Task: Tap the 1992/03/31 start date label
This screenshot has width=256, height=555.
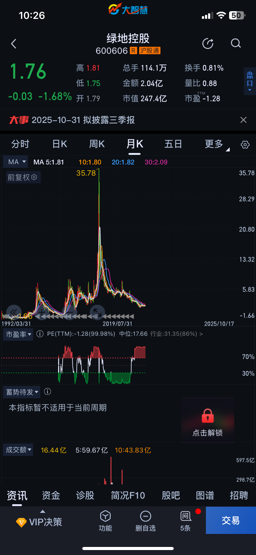Action: [16, 324]
